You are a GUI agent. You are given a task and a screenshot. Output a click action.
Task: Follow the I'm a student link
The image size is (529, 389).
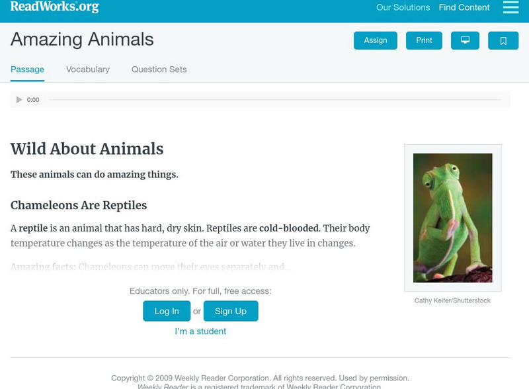(x=200, y=331)
